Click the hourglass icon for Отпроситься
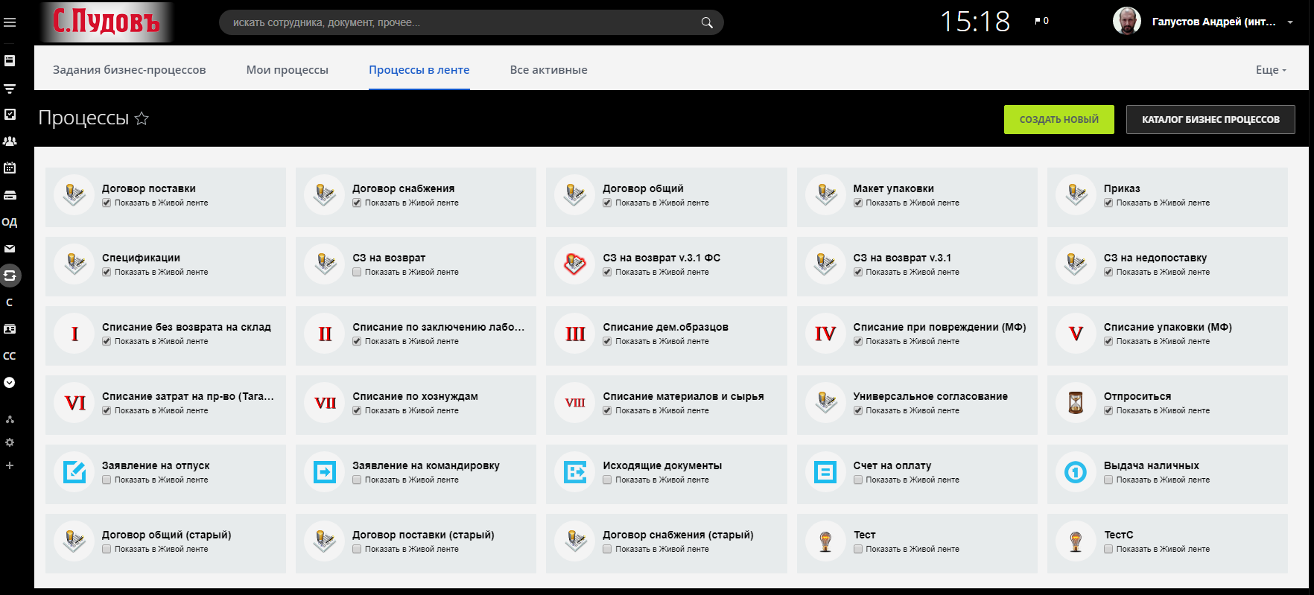 pos(1075,403)
